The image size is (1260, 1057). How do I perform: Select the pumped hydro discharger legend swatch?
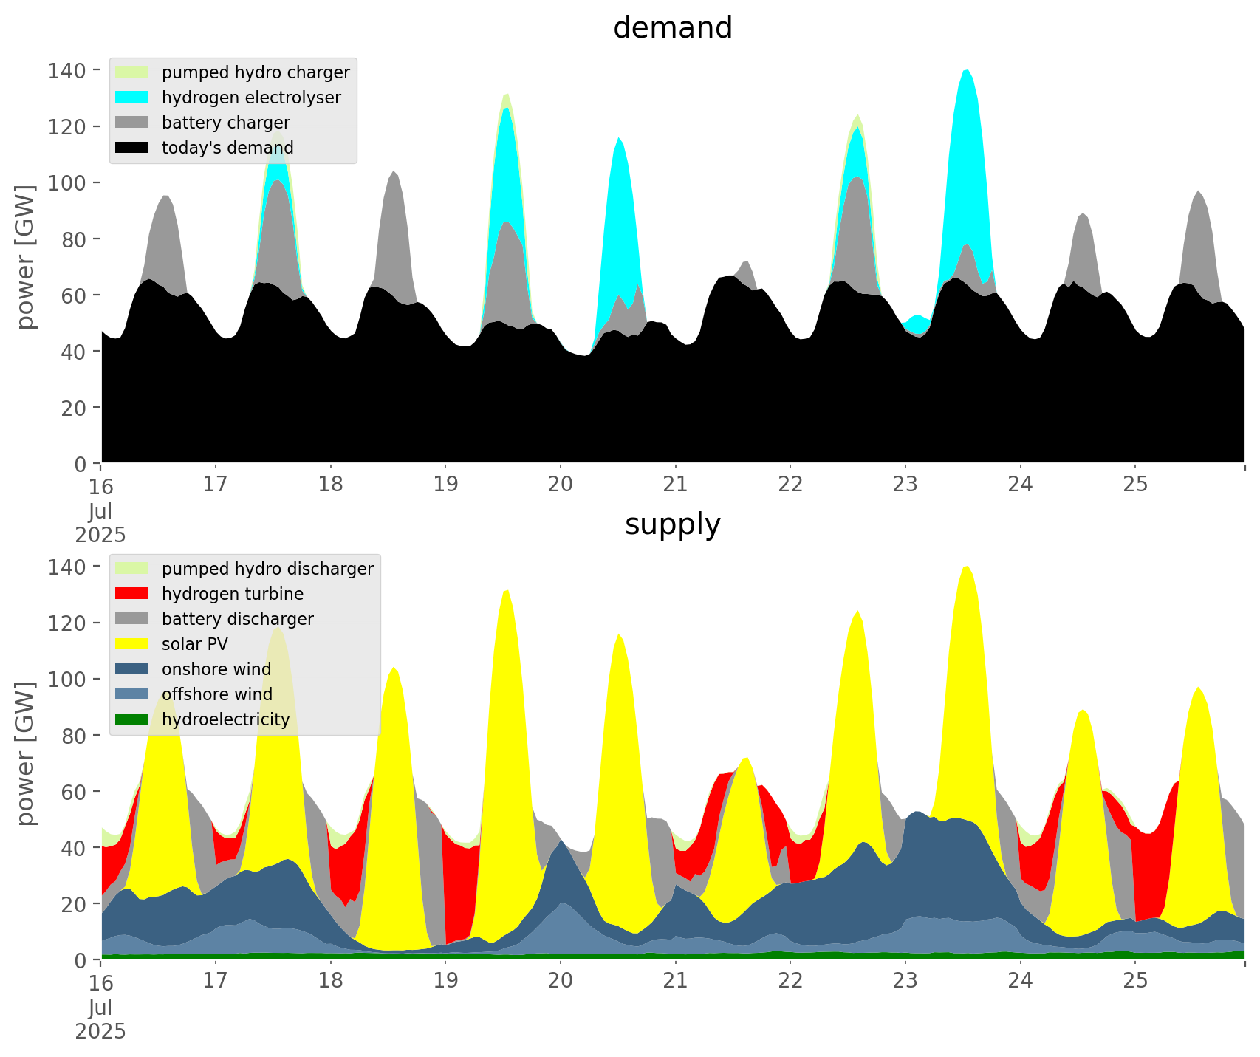coord(132,569)
